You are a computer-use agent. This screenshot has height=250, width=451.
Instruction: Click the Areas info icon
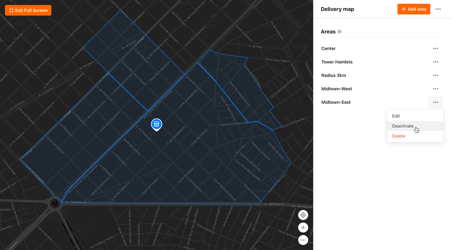click(340, 32)
